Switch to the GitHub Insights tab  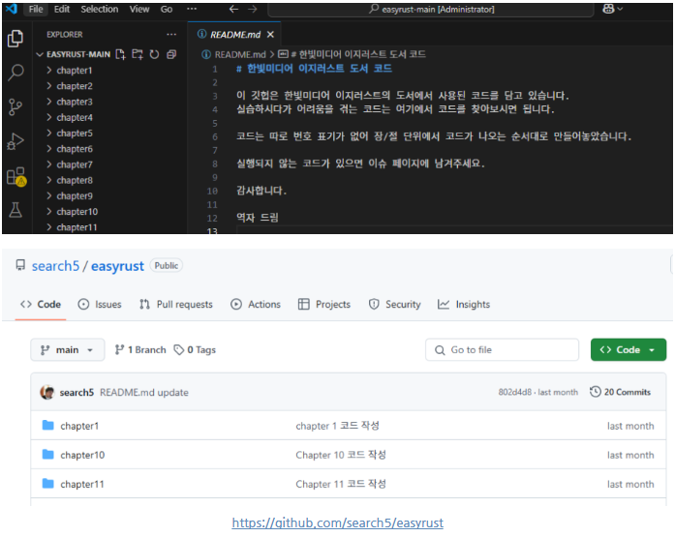point(464,305)
